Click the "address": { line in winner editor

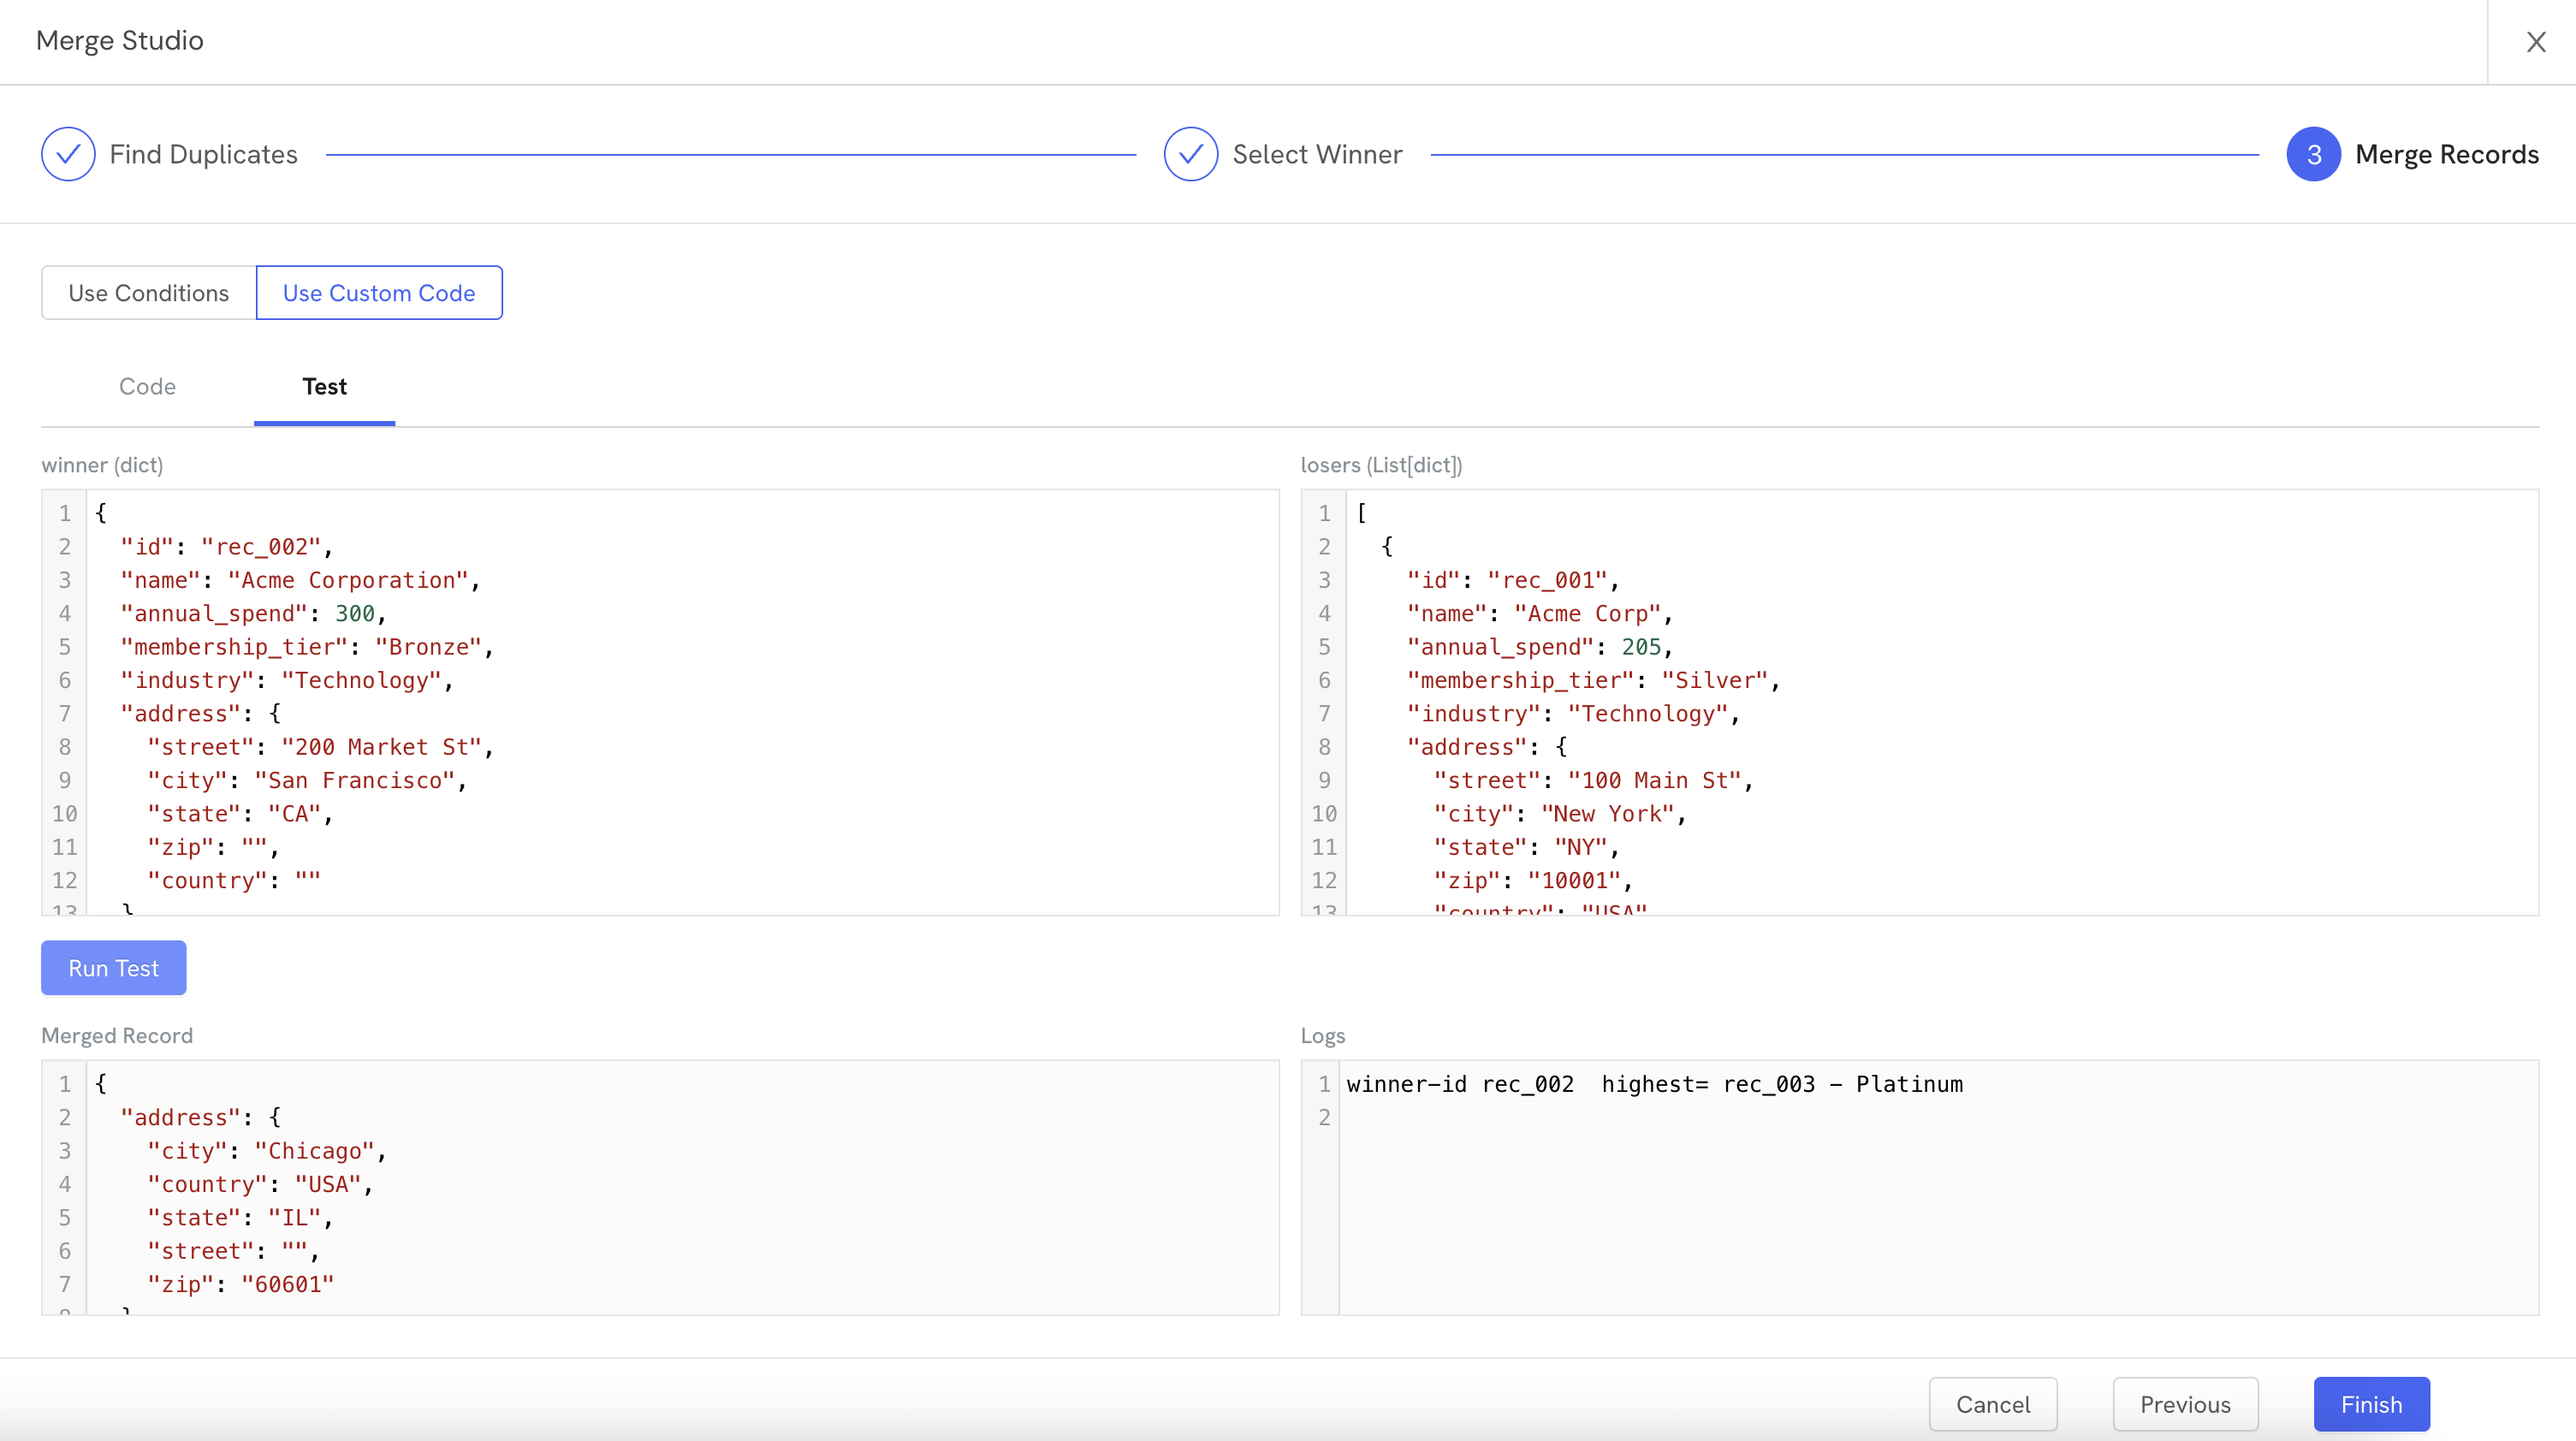[x=200, y=714]
